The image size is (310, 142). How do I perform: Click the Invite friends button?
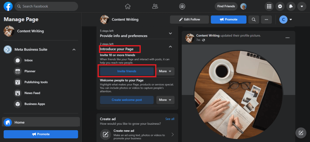pos(127,71)
